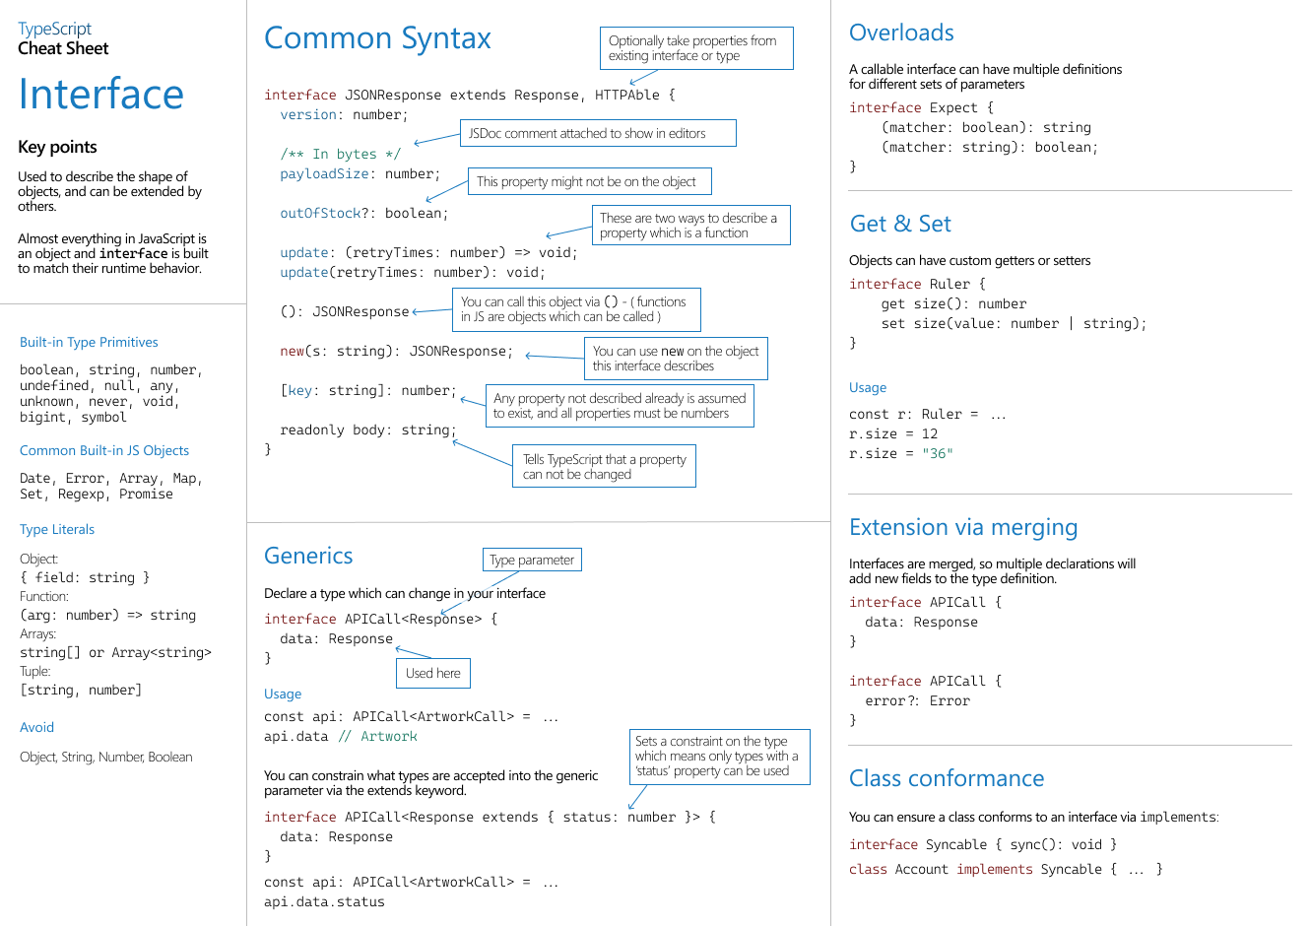1310x926 pixels.
Task: Click the Usage label under Get & Set
Action: pyautogui.click(x=866, y=387)
